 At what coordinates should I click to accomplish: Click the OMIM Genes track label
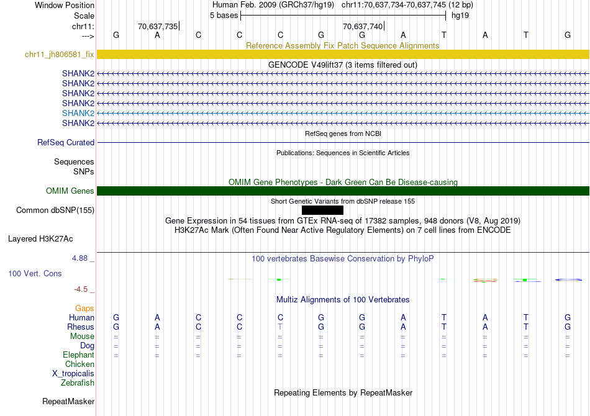[70, 191]
